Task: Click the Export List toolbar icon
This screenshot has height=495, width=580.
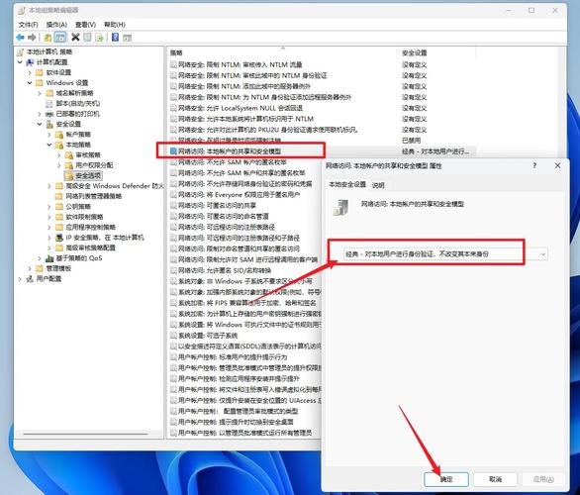Action: (99, 38)
